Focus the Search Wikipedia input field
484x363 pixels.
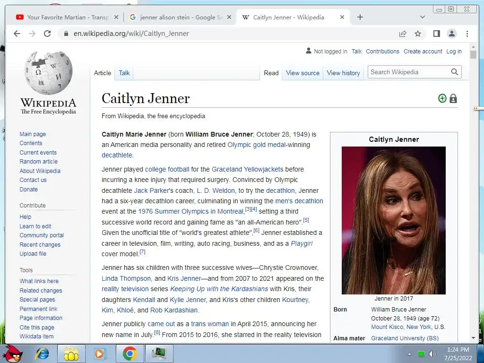click(x=409, y=72)
